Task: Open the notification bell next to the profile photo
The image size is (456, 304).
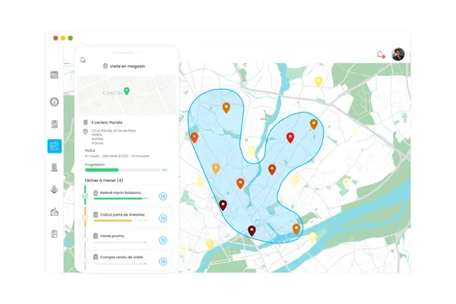Action: coord(380,55)
